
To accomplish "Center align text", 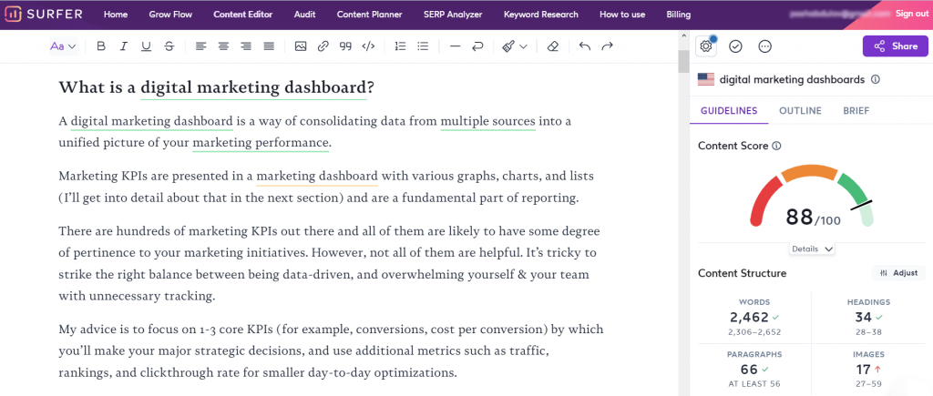I will click(224, 46).
